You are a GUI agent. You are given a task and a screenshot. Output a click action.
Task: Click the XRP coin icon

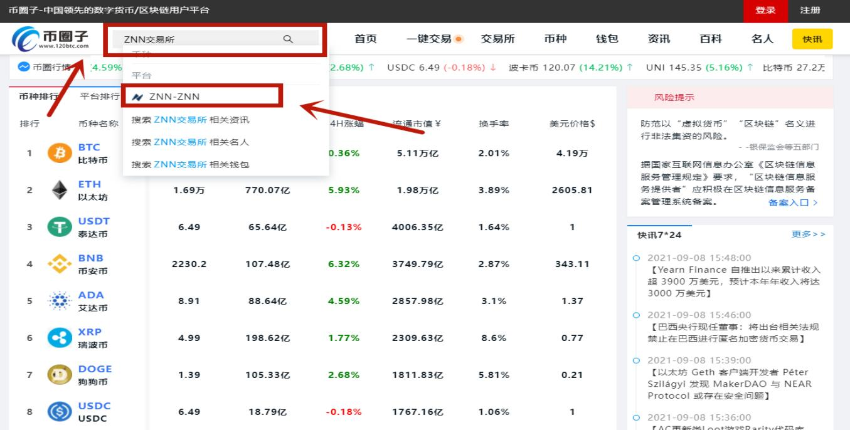pos(60,338)
